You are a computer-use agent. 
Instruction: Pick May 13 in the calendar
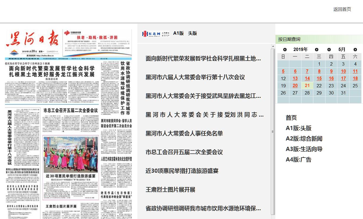tap(295, 79)
